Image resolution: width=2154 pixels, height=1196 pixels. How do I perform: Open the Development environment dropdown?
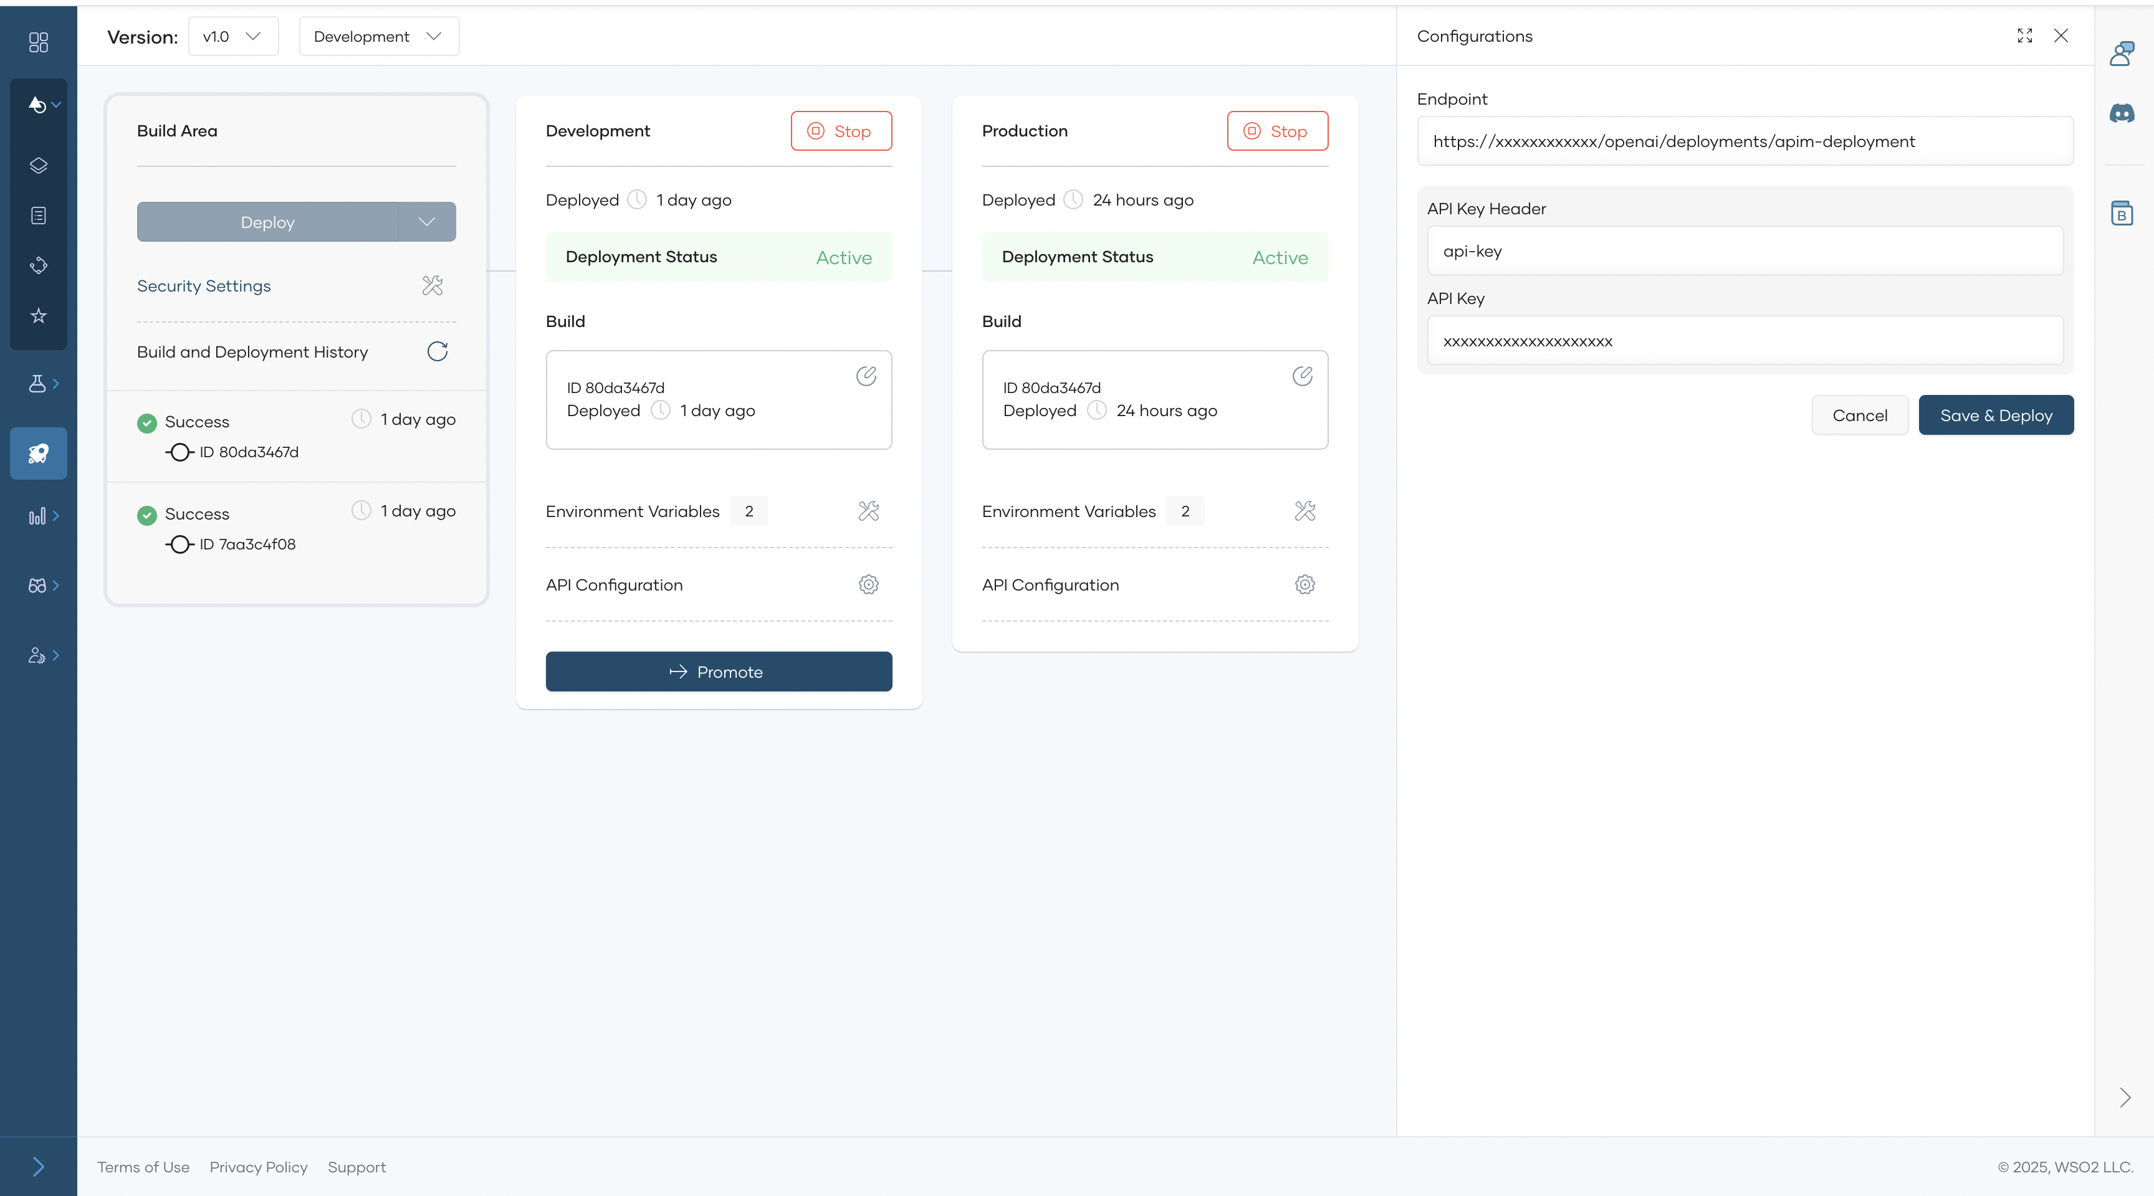378,36
